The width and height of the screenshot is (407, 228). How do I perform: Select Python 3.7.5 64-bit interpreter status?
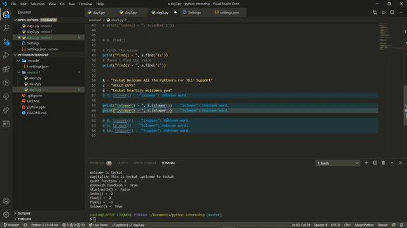45,225
